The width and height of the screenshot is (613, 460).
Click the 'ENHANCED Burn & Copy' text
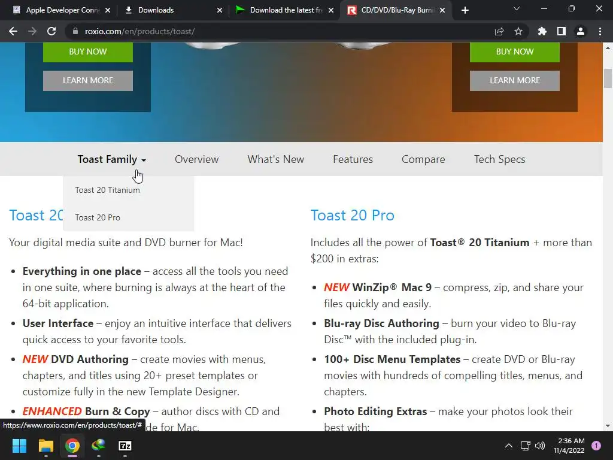(x=86, y=411)
